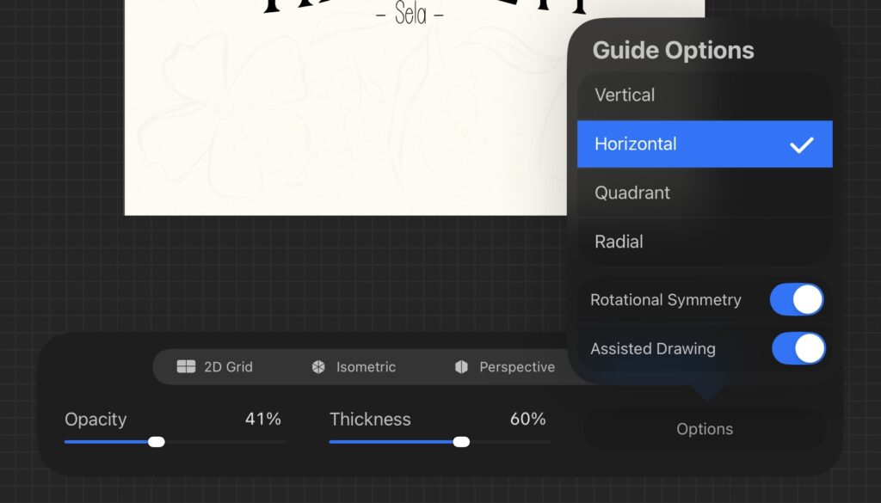The image size is (881, 503).
Task: Click the Thickness slider handle
Action: point(461,442)
